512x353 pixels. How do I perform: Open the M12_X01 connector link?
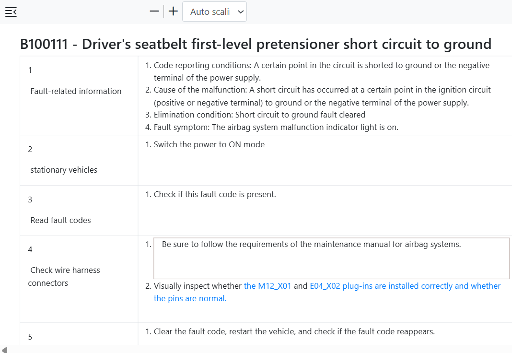point(268,286)
